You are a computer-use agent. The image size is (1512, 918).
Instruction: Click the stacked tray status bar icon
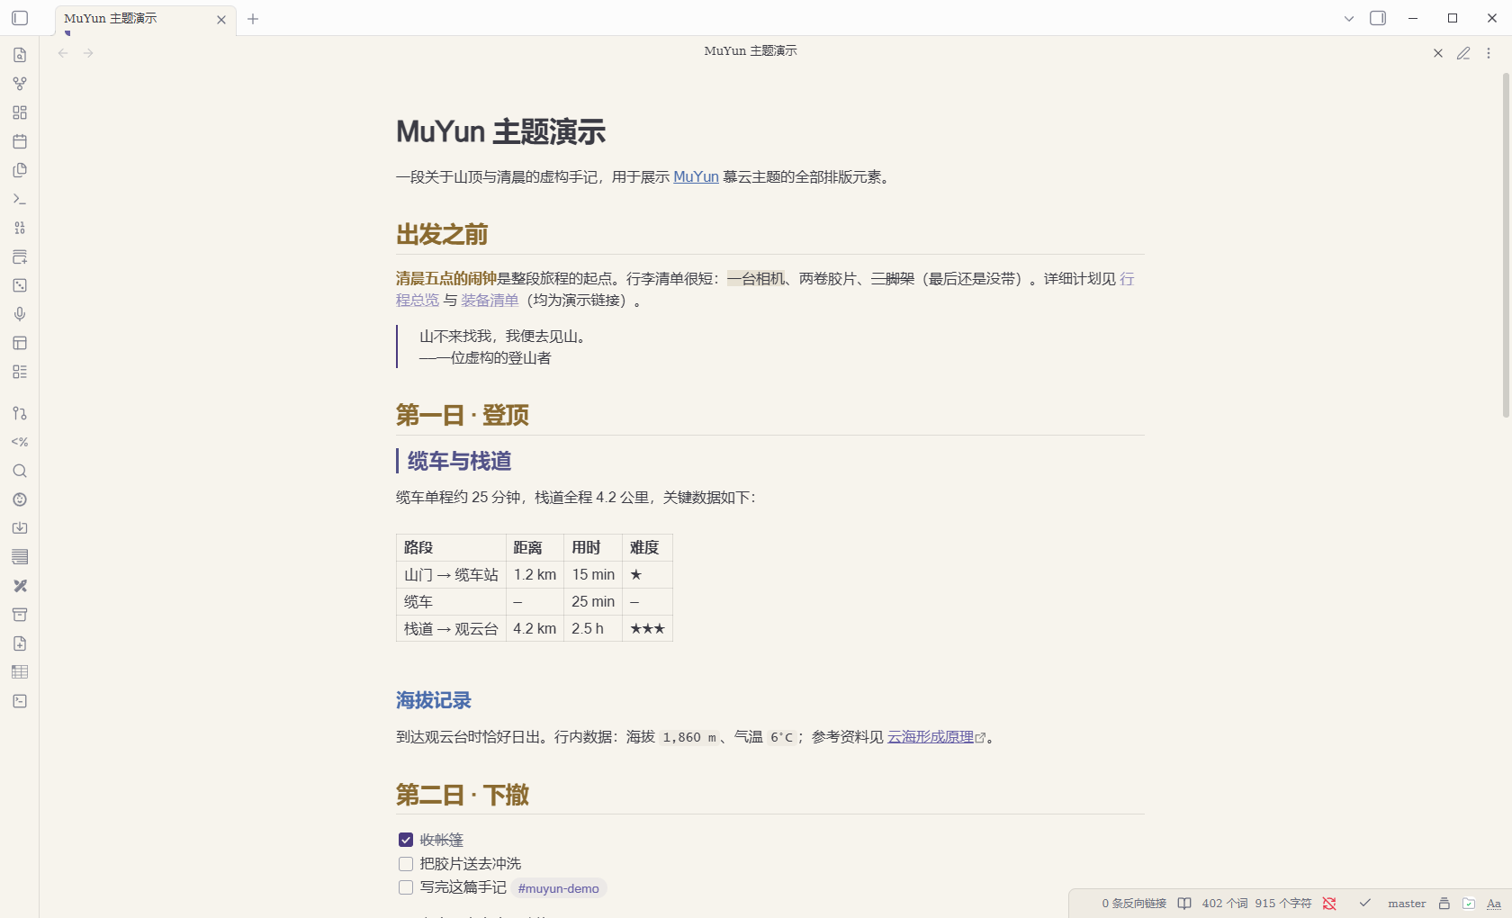pyautogui.click(x=1444, y=904)
